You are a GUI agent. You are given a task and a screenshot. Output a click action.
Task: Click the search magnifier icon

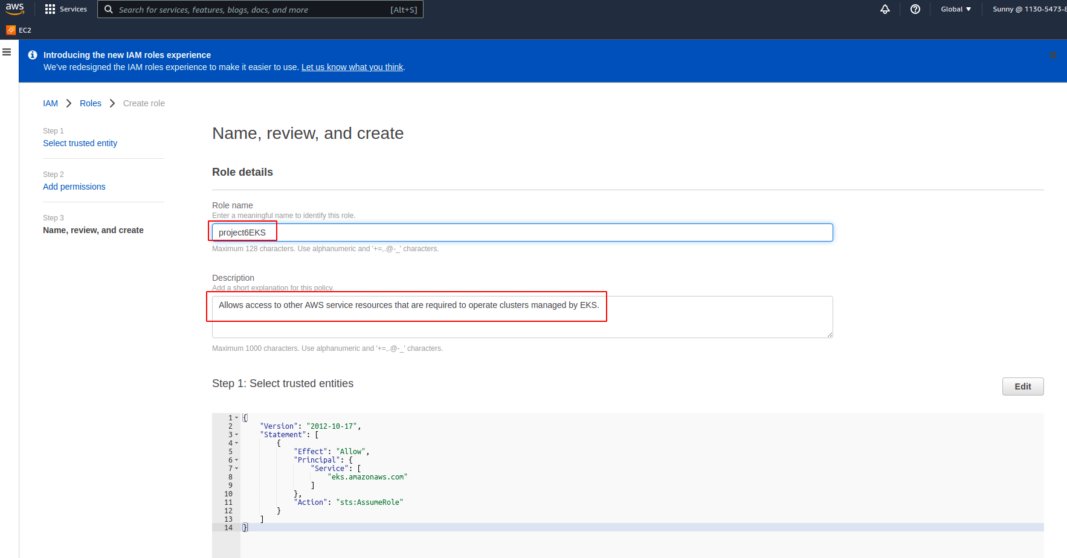pyautogui.click(x=108, y=9)
